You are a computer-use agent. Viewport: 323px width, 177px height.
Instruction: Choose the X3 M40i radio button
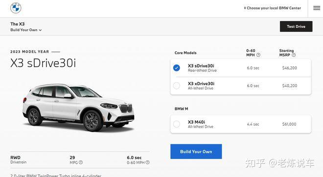pyautogui.click(x=177, y=124)
